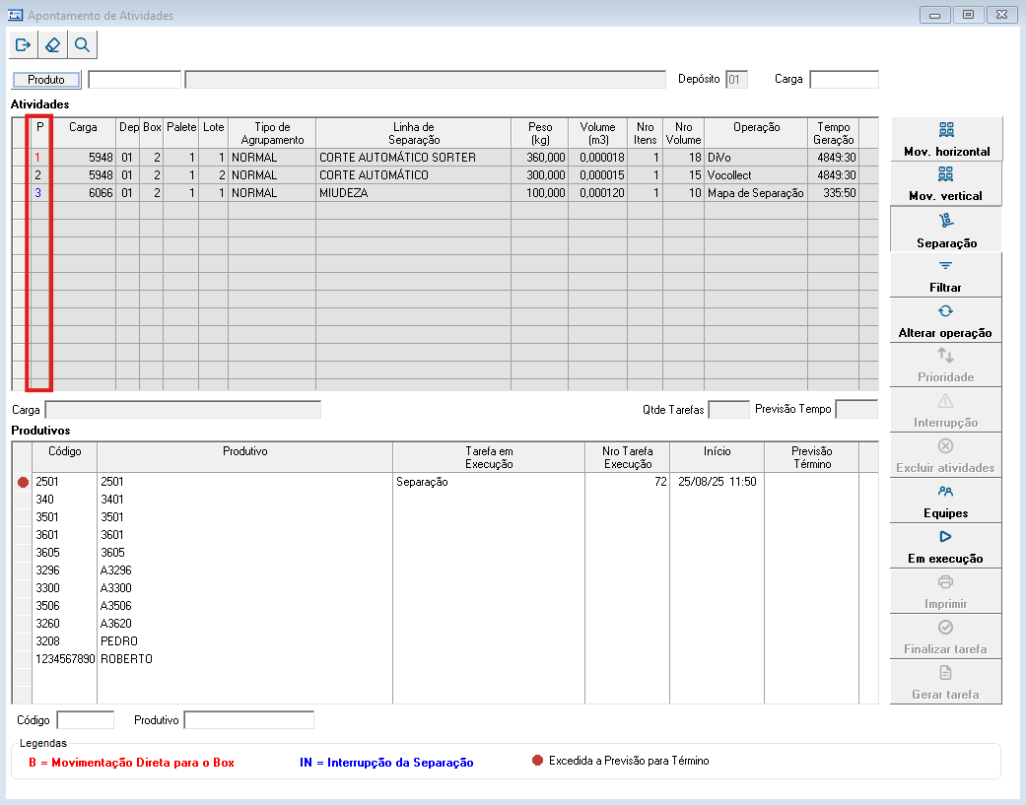Viewport: 1026px width, 805px height.
Task: Click the Produto button
Action: tap(46, 80)
